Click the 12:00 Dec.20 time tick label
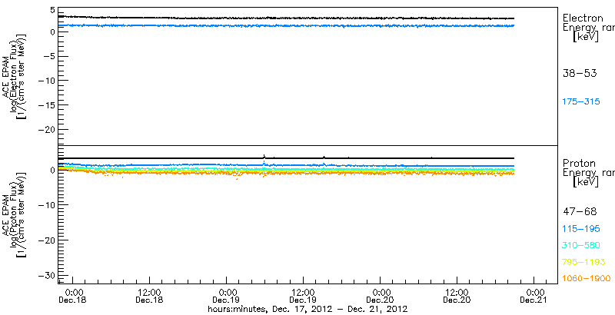 click(x=457, y=296)
